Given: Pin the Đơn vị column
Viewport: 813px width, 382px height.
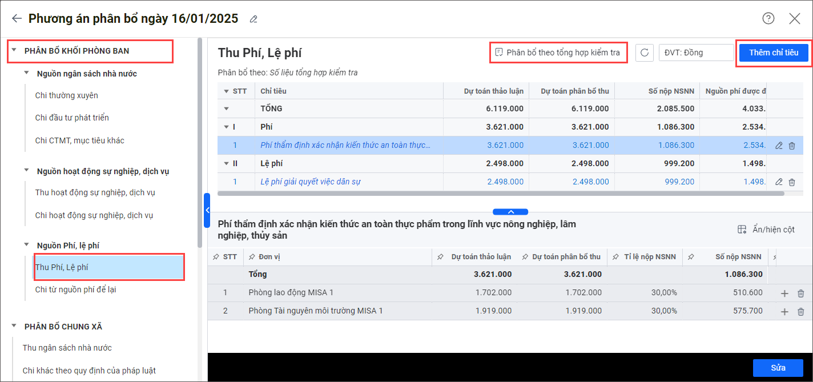Looking at the screenshot, I should (252, 257).
